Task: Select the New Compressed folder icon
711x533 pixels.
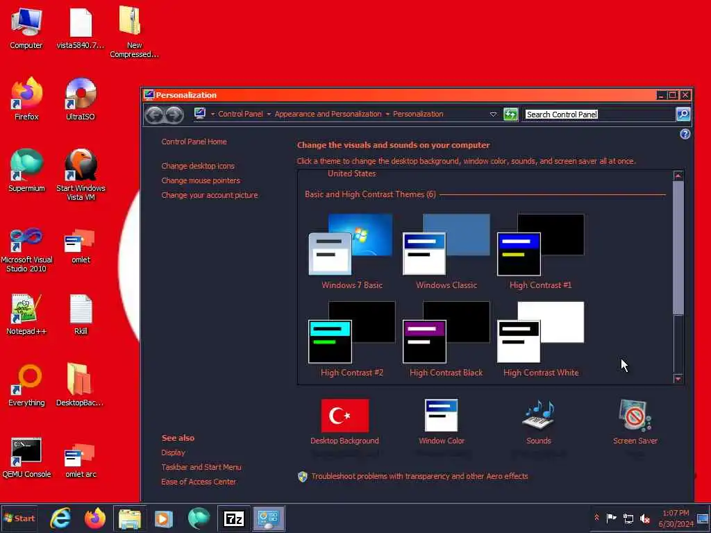Action: [134, 32]
